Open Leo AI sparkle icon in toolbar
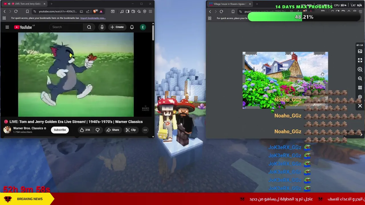The height and width of the screenshot is (205, 365). 139,11
